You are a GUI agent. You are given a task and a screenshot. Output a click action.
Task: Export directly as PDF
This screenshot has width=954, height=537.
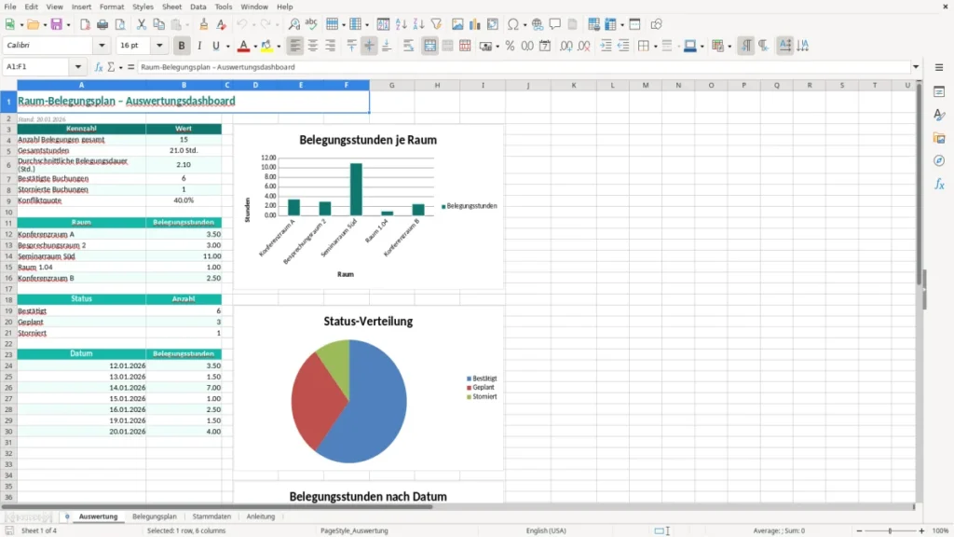85,24
